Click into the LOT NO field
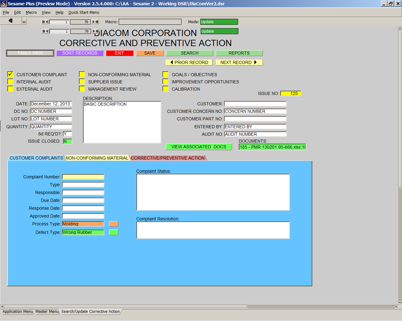Image resolution: width=402 pixels, height=321 pixels. pyautogui.click(x=51, y=119)
